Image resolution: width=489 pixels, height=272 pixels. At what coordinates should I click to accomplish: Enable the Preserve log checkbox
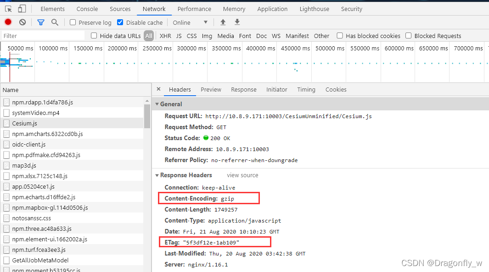(x=73, y=22)
